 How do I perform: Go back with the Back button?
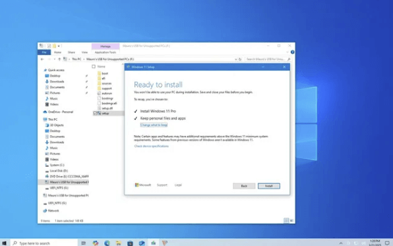click(244, 186)
